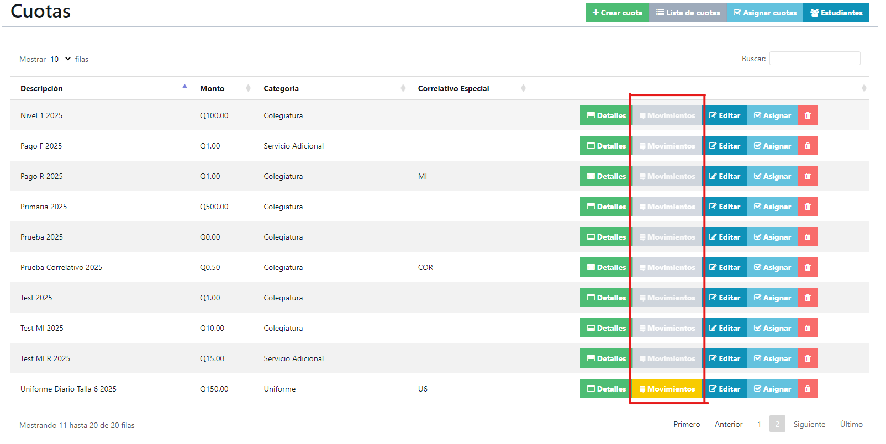This screenshot has height=444, width=886.
Task: Click the amount 'Q15.00'
Action: click(x=212, y=358)
